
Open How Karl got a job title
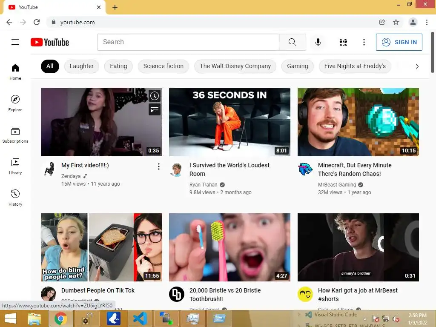pyautogui.click(x=358, y=295)
